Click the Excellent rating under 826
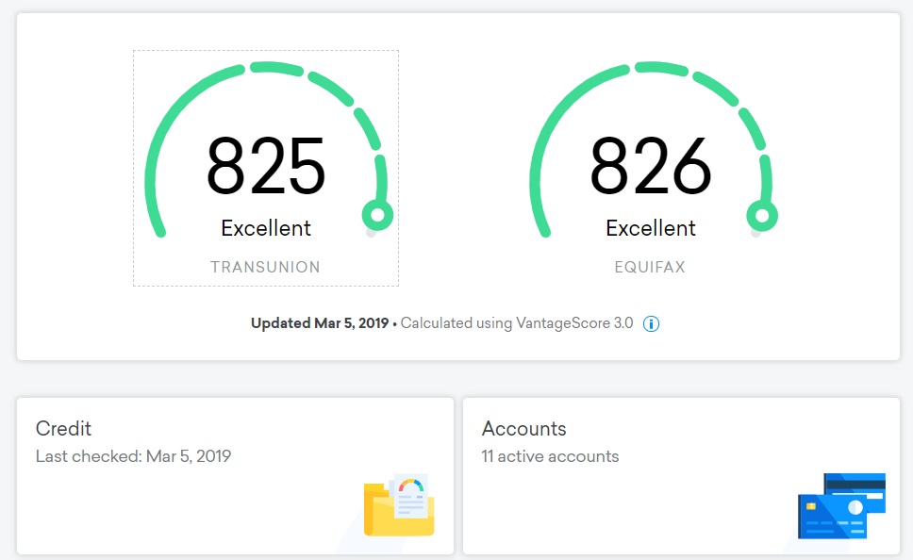 pyautogui.click(x=651, y=228)
